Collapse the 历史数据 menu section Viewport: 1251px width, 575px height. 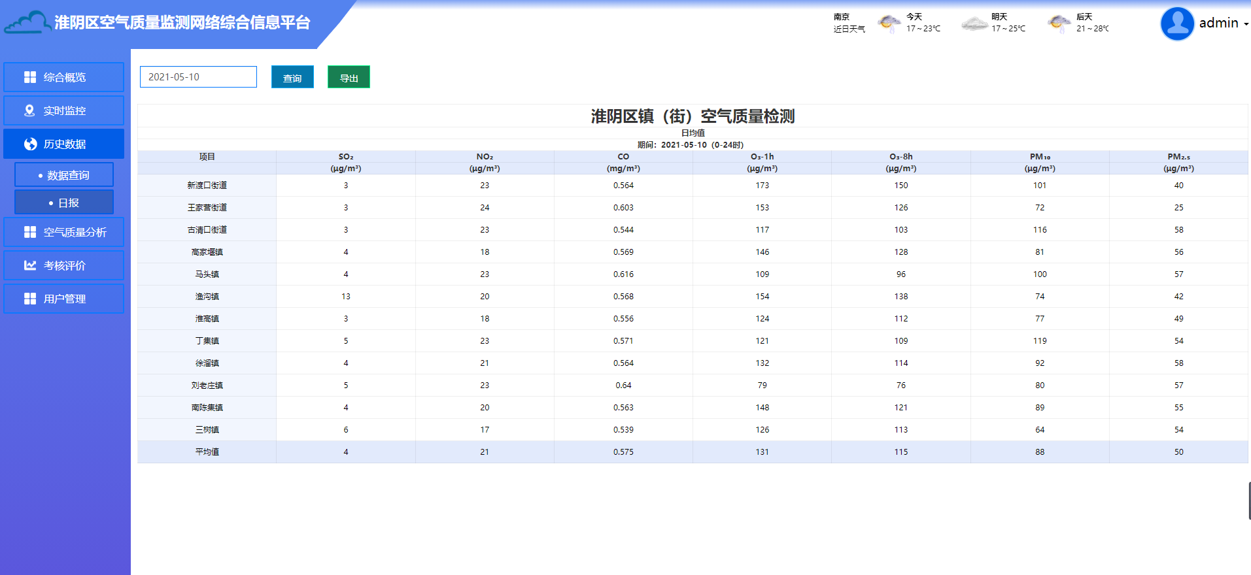coord(64,144)
